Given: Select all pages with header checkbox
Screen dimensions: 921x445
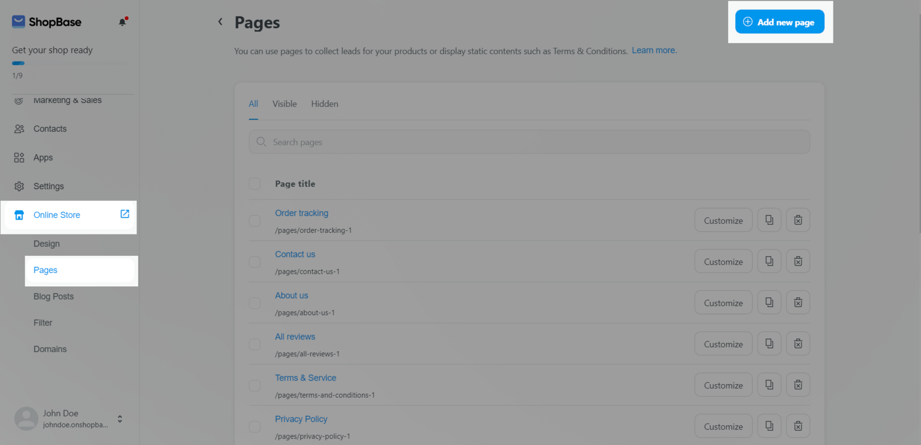Looking at the screenshot, I should tap(255, 184).
